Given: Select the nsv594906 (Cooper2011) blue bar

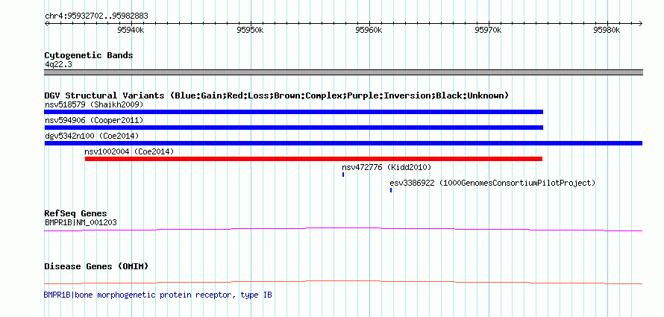Looking at the screenshot, I should [293, 128].
